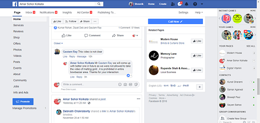260x123 pixels.
Task: Click the Facebook logo
Action: 15,4
